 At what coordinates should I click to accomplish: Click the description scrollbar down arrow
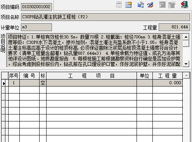(x=186, y=64)
